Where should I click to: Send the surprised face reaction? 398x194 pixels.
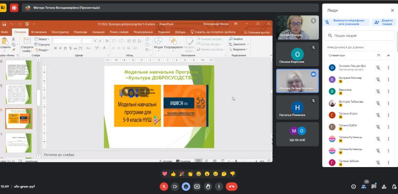point(207,174)
